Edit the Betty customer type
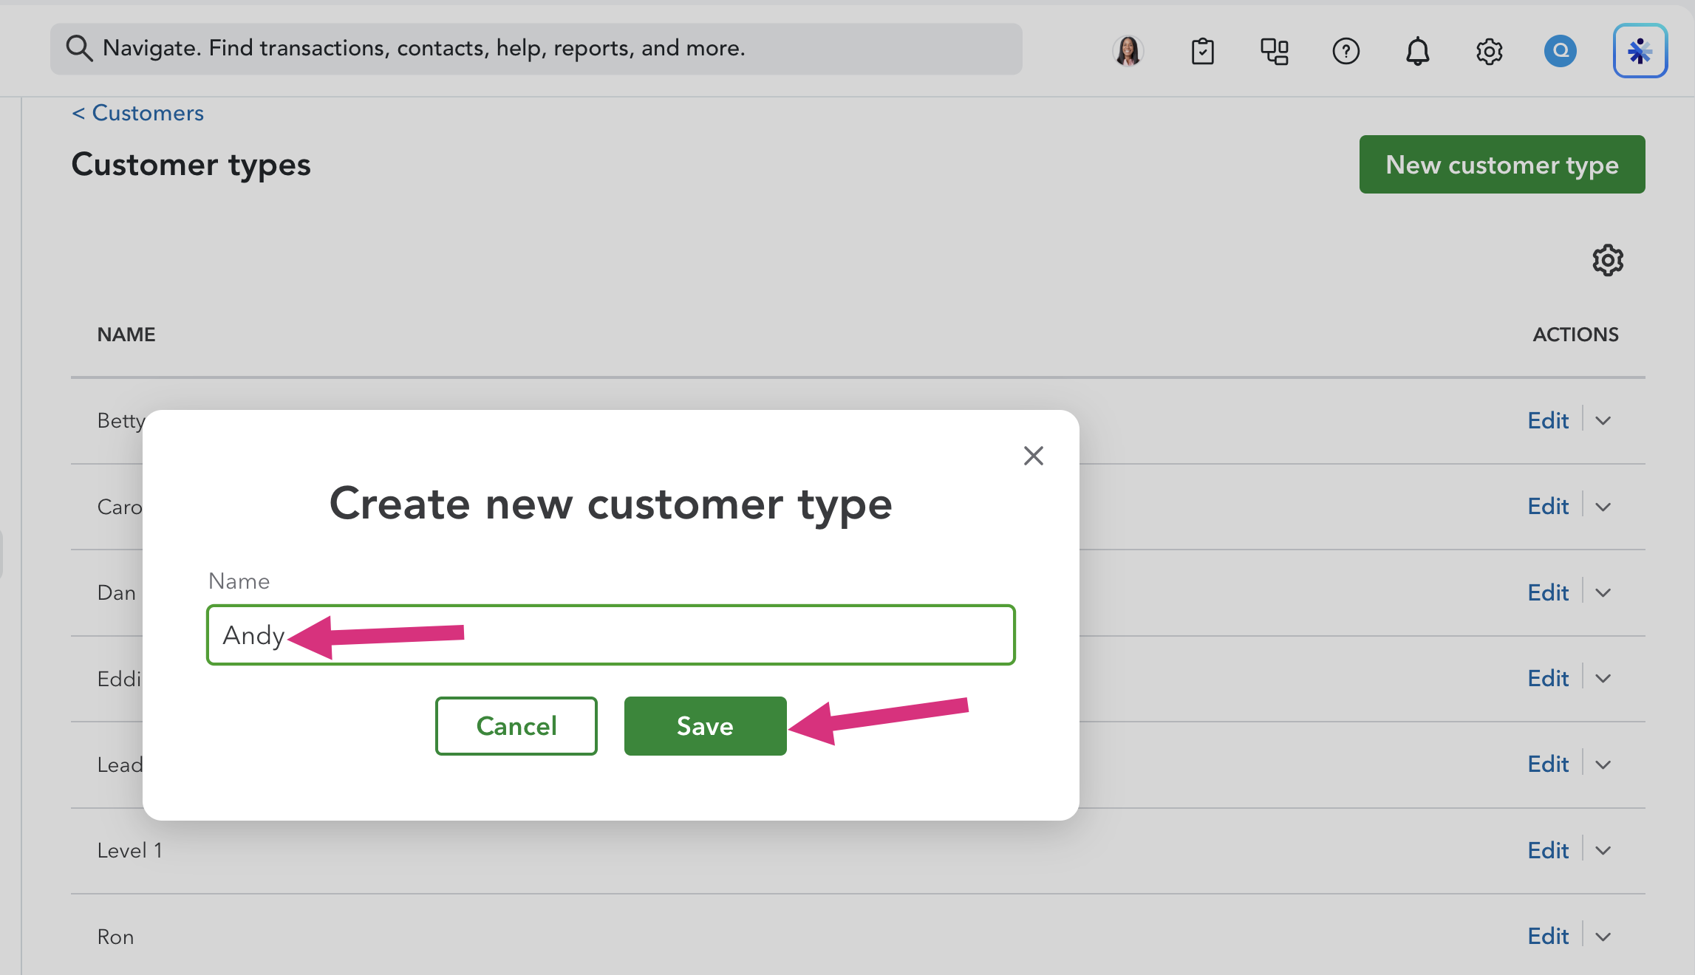 pyautogui.click(x=1548, y=420)
